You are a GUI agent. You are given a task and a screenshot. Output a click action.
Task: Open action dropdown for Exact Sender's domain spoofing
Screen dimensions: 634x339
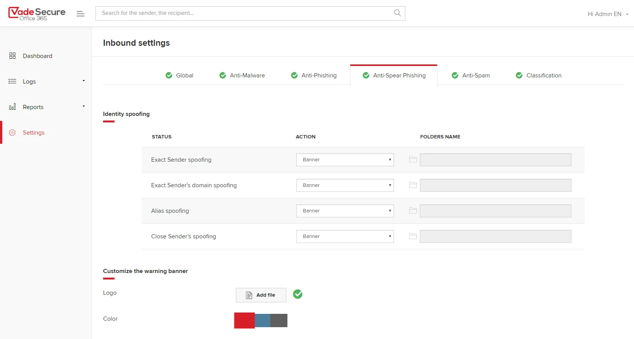[x=345, y=185]
